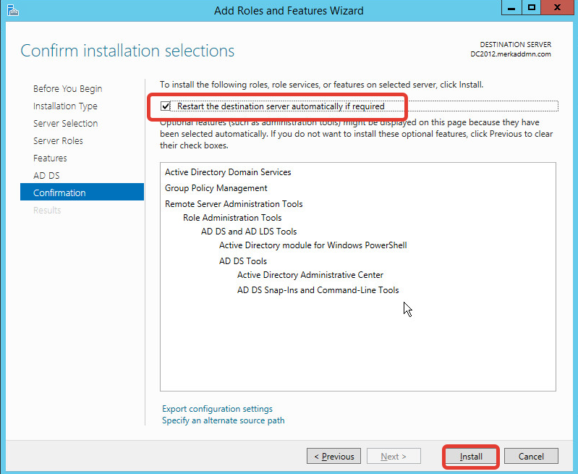Select Installation Type step
Image resolution: width=578 pixels, height=474 pixels.
pos(65,106)
